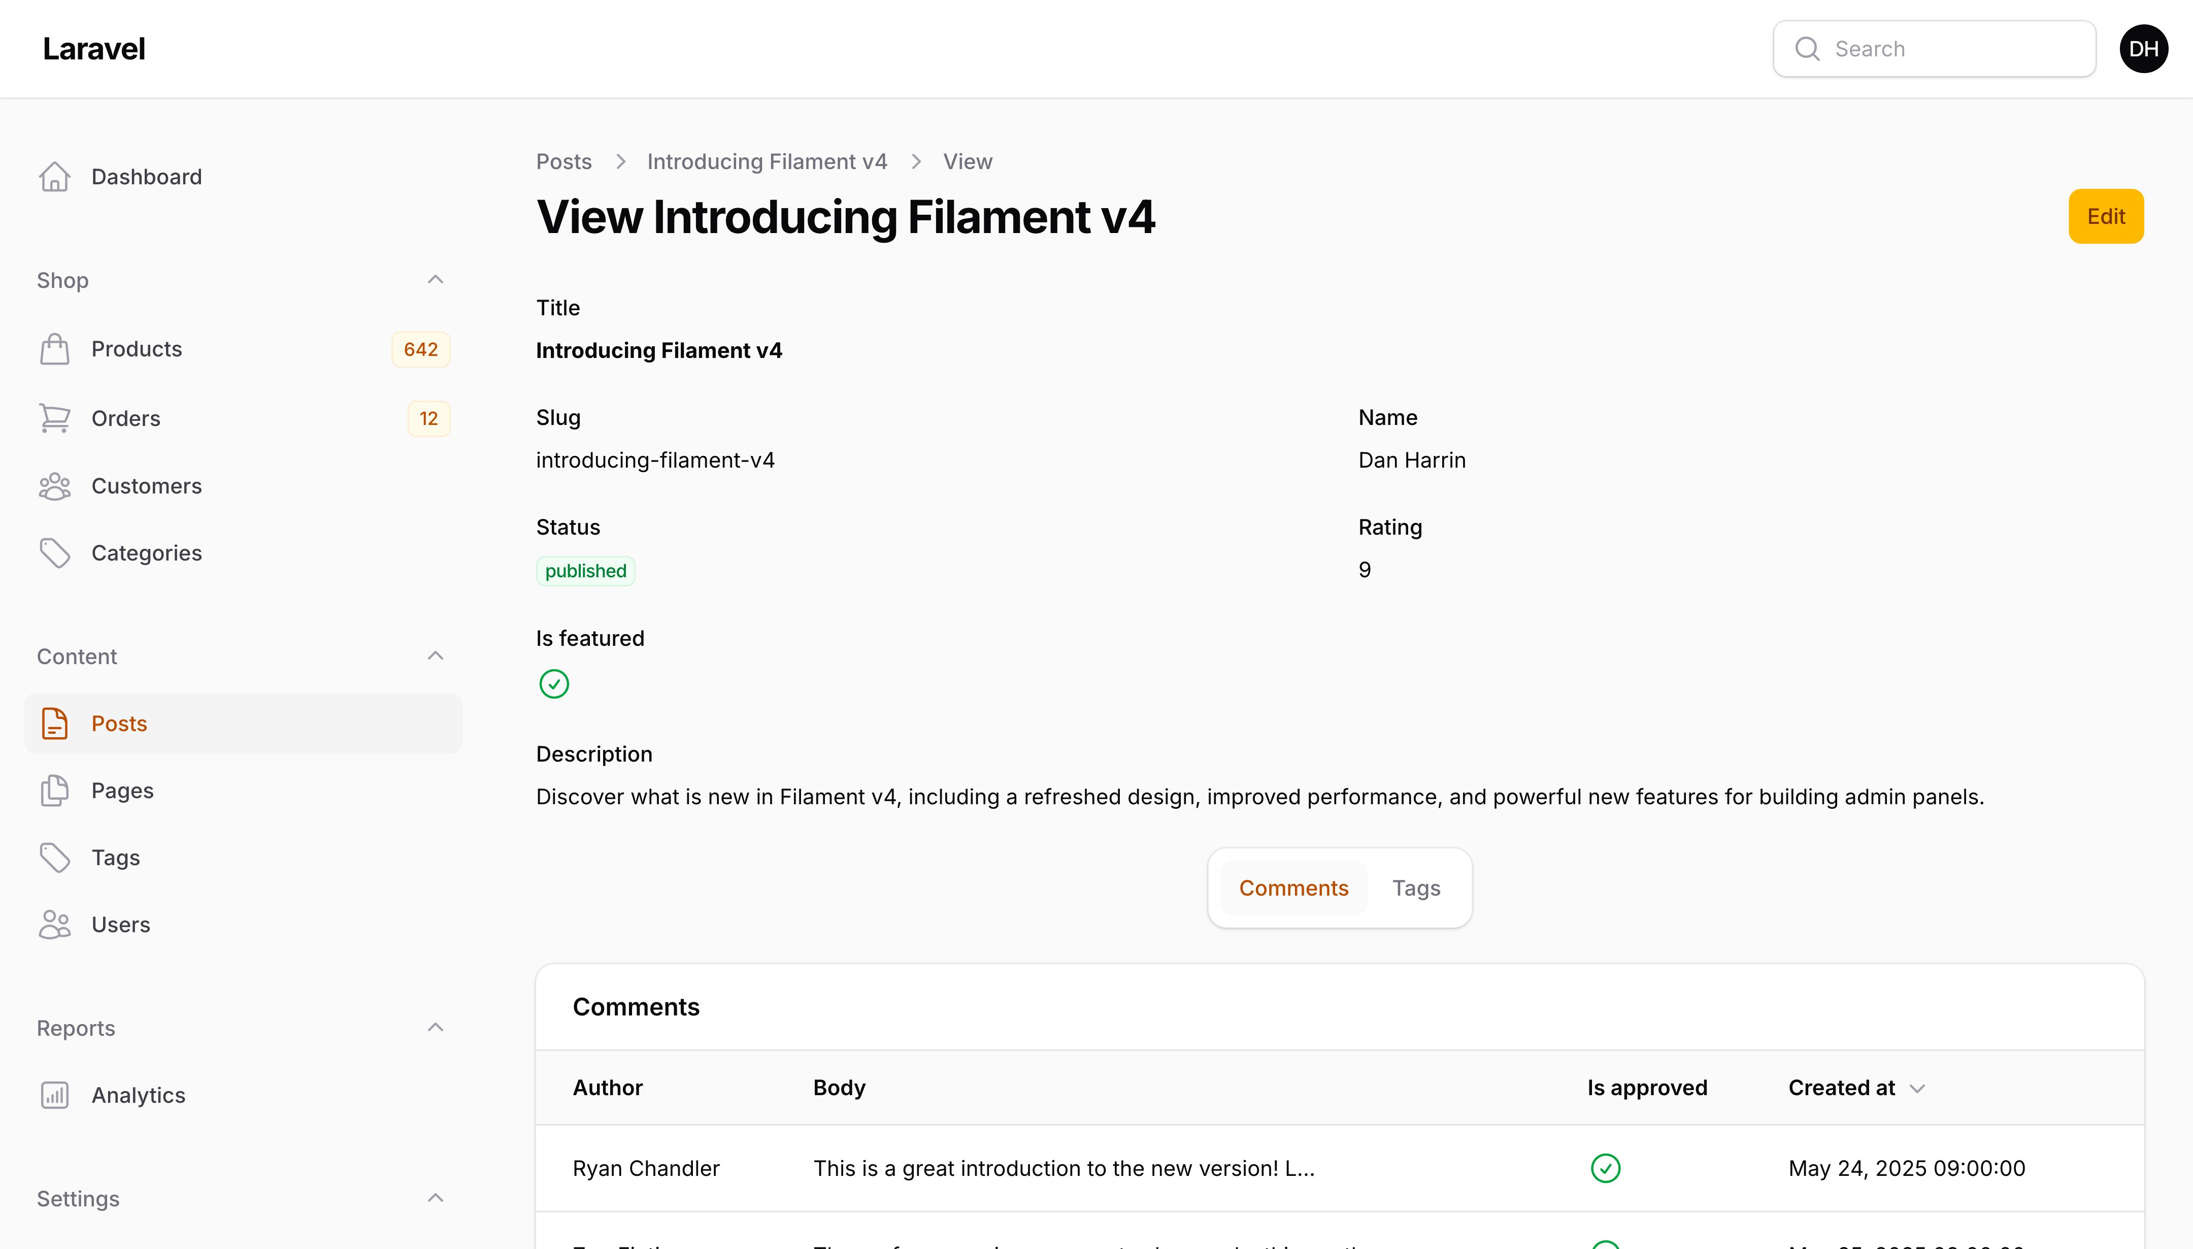Click the slug value introducing-filament-v4
The height and width of the screenshot is (1249, 2193).
pos(655,461)
